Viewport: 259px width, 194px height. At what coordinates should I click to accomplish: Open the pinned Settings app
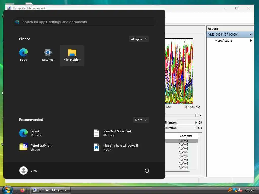click(x=48, y=55)
